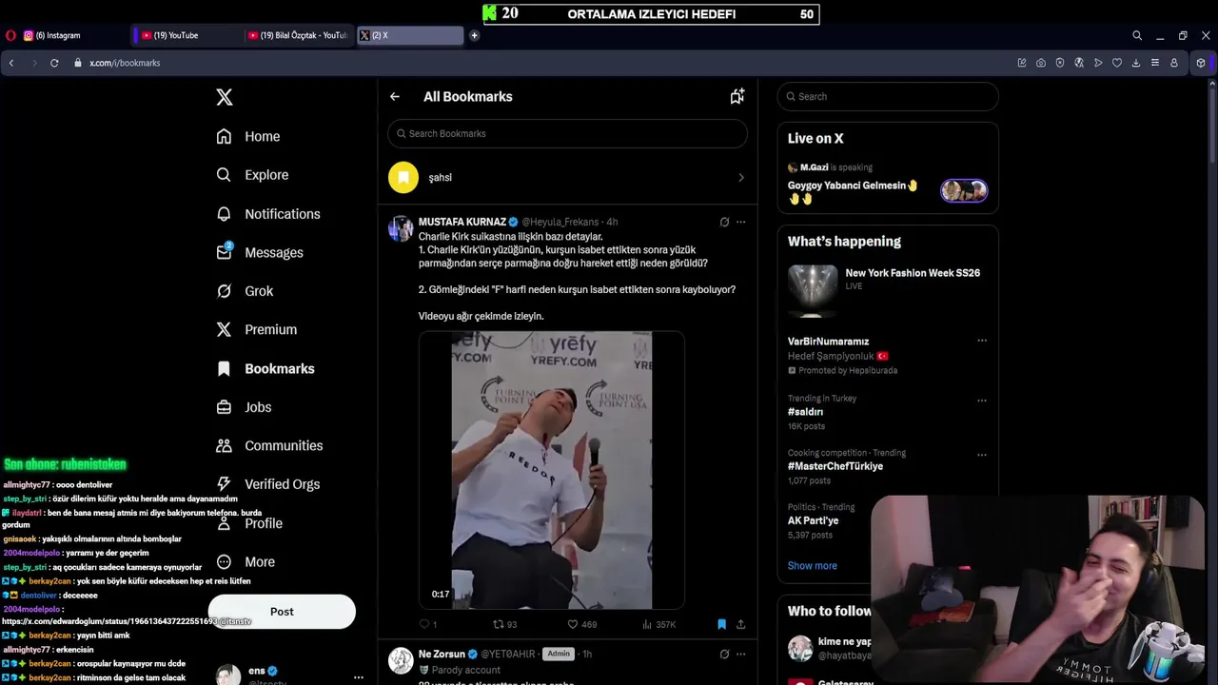Click the Opera logo menu icon

pos(10,35)
